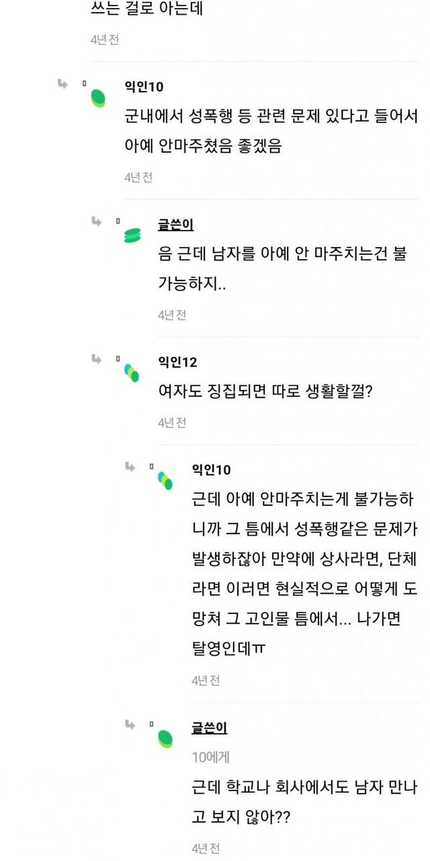Open 익인12's profile avatar
430x861 pixels.
pyautogui.click(x=132, y=372)
